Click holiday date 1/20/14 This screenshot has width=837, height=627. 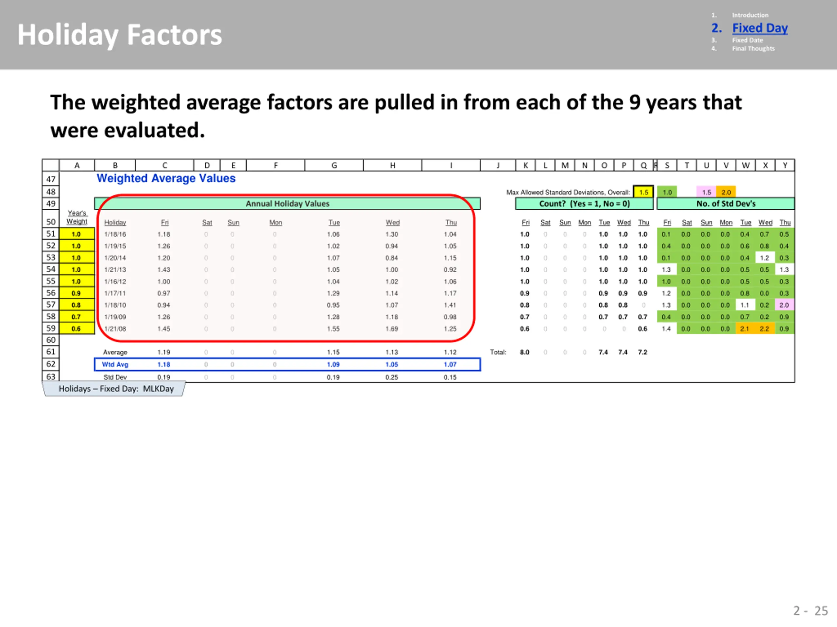click(115, 258)
